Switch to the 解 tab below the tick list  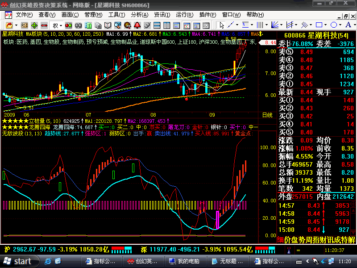(352, 240)
